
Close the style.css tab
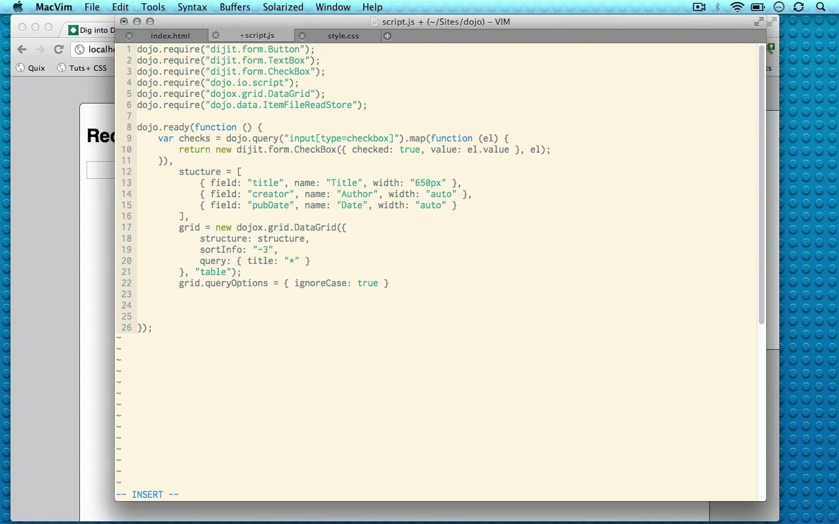pyautogui.click(x=302, y=36)
